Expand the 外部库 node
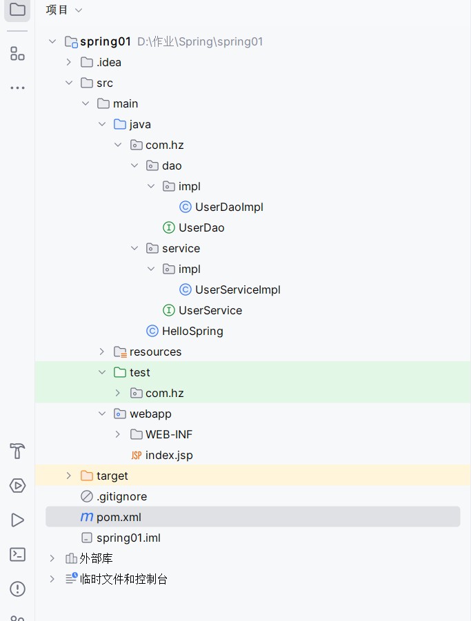 tap(52, 558)
